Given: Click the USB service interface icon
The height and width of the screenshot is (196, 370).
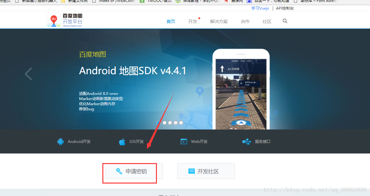Looking at the screenshot, I should (246, 141).
